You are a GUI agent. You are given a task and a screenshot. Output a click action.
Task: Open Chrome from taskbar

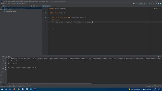[18, 89]
